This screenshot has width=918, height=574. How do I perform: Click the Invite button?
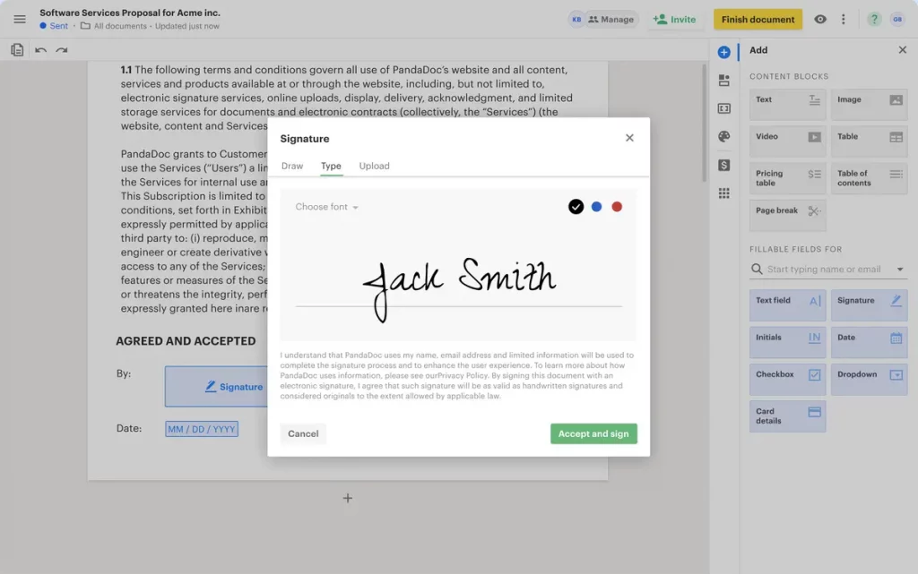[674, 20]
